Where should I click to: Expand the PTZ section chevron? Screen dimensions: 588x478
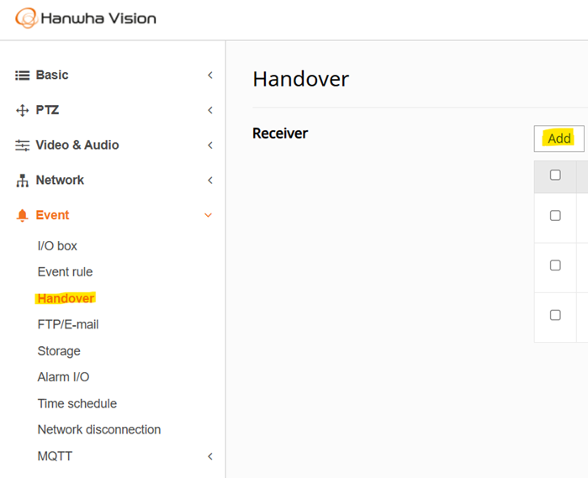pyautogui.click(x=210, y=110)
